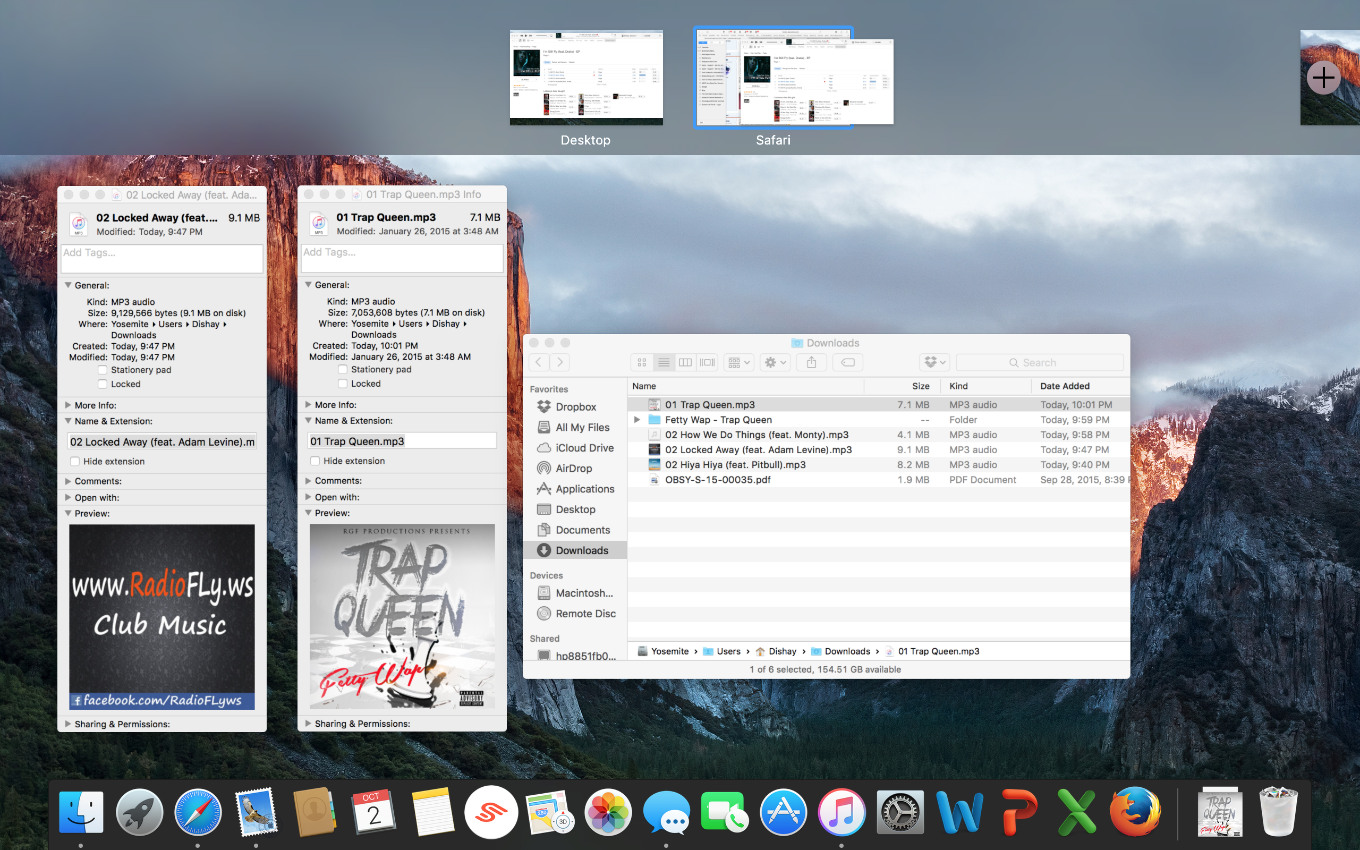
Task: Select Dropbox in Finder sidebar
Action: click(x=575, y=407)
